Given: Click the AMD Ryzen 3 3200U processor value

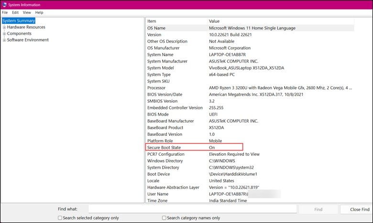Looking at the screenshot, I should click(280, 88).
